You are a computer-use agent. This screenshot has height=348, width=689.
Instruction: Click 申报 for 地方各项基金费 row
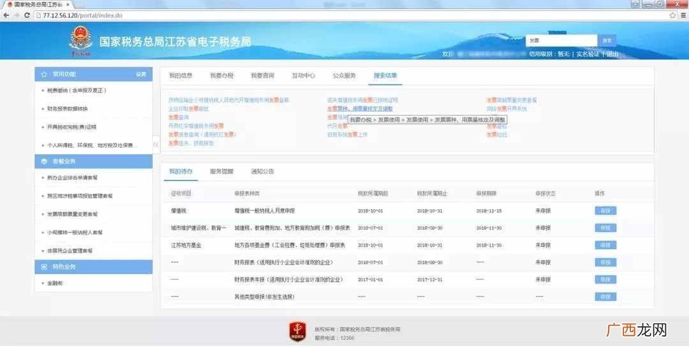605,245
